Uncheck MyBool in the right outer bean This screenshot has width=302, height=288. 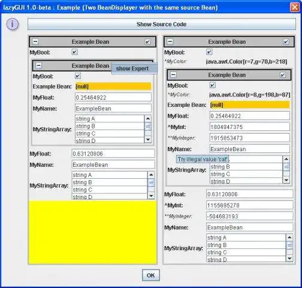click(209, 52)
